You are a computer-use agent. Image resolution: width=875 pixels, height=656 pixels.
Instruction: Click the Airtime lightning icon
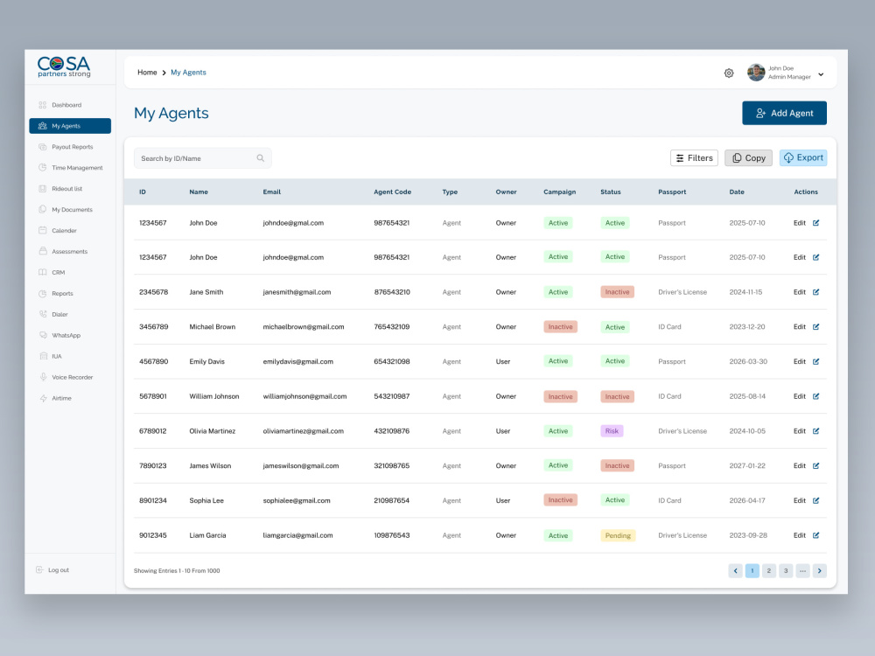42,398
